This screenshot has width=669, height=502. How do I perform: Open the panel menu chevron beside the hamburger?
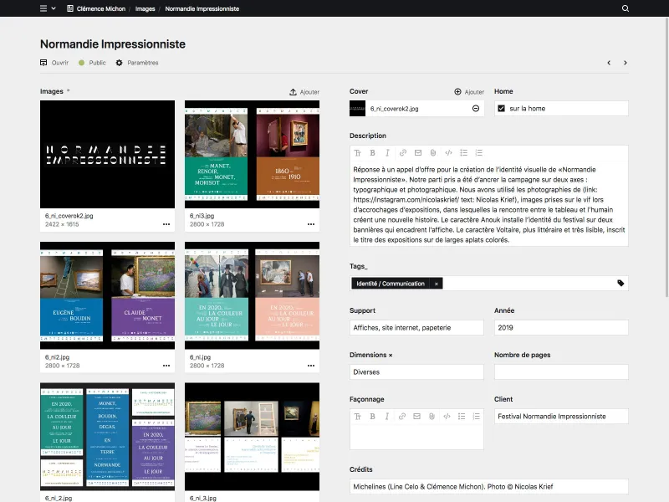(55, 8)
